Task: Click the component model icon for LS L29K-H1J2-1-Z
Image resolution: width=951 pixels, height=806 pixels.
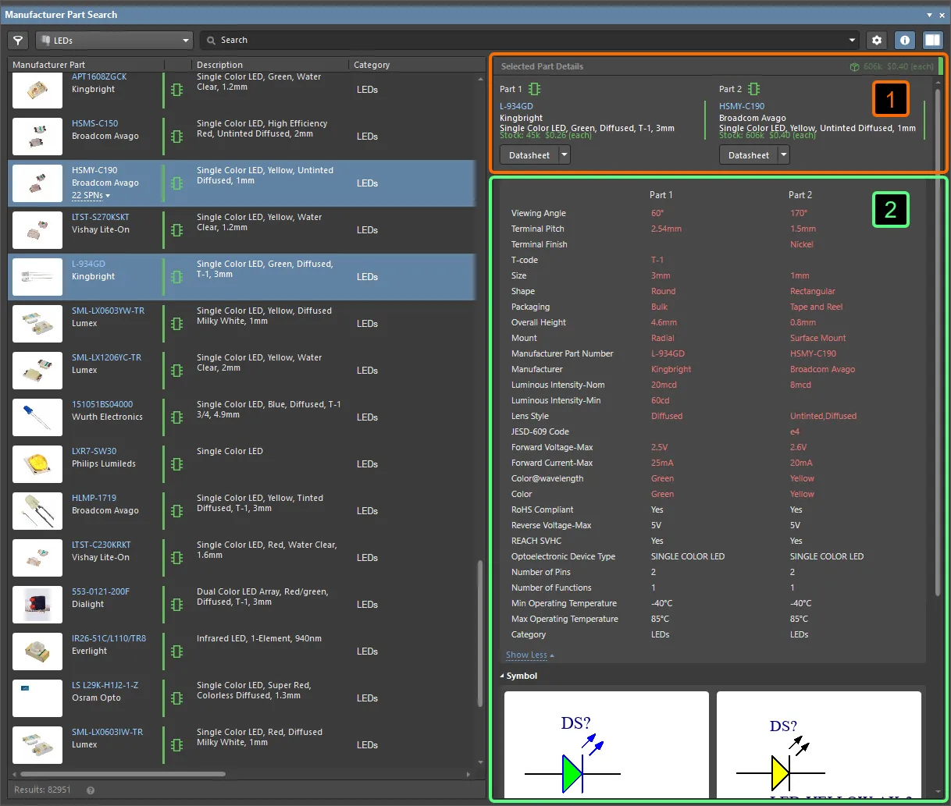Action: point(177,698)
